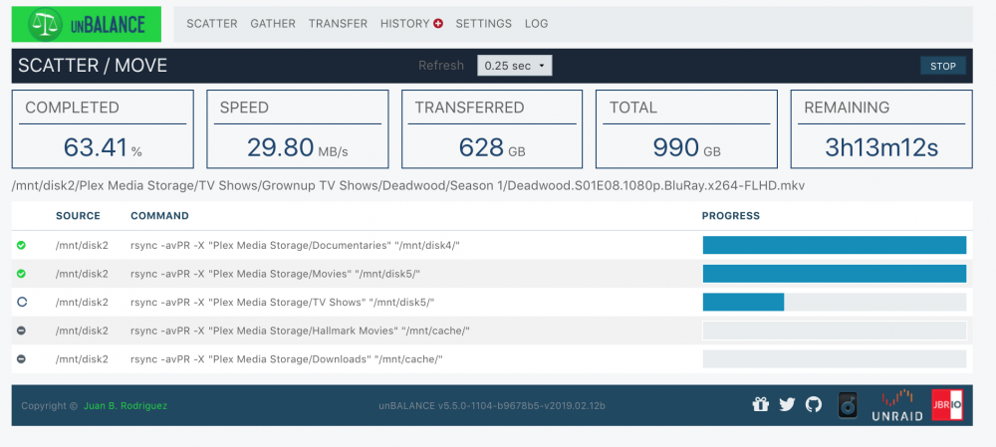Go to the Transfer tab
Image resolution: width=996 pixels, height=447 pixels.
(338, 24)
